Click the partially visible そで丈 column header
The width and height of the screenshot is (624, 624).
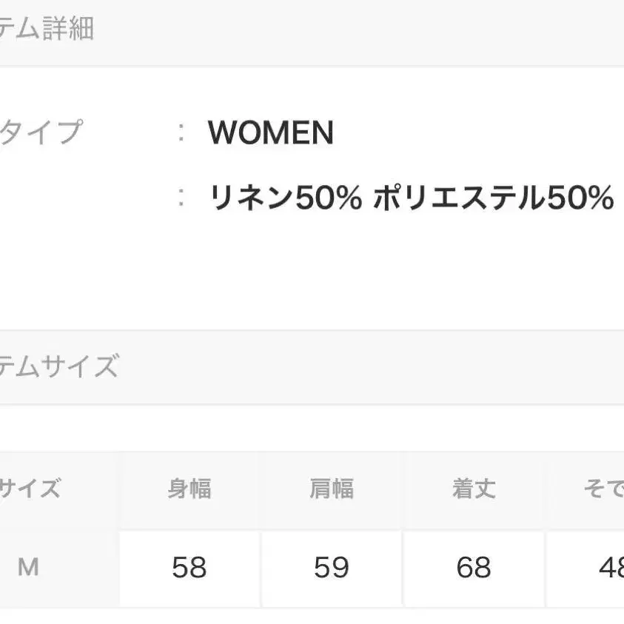tap(603, 489)
